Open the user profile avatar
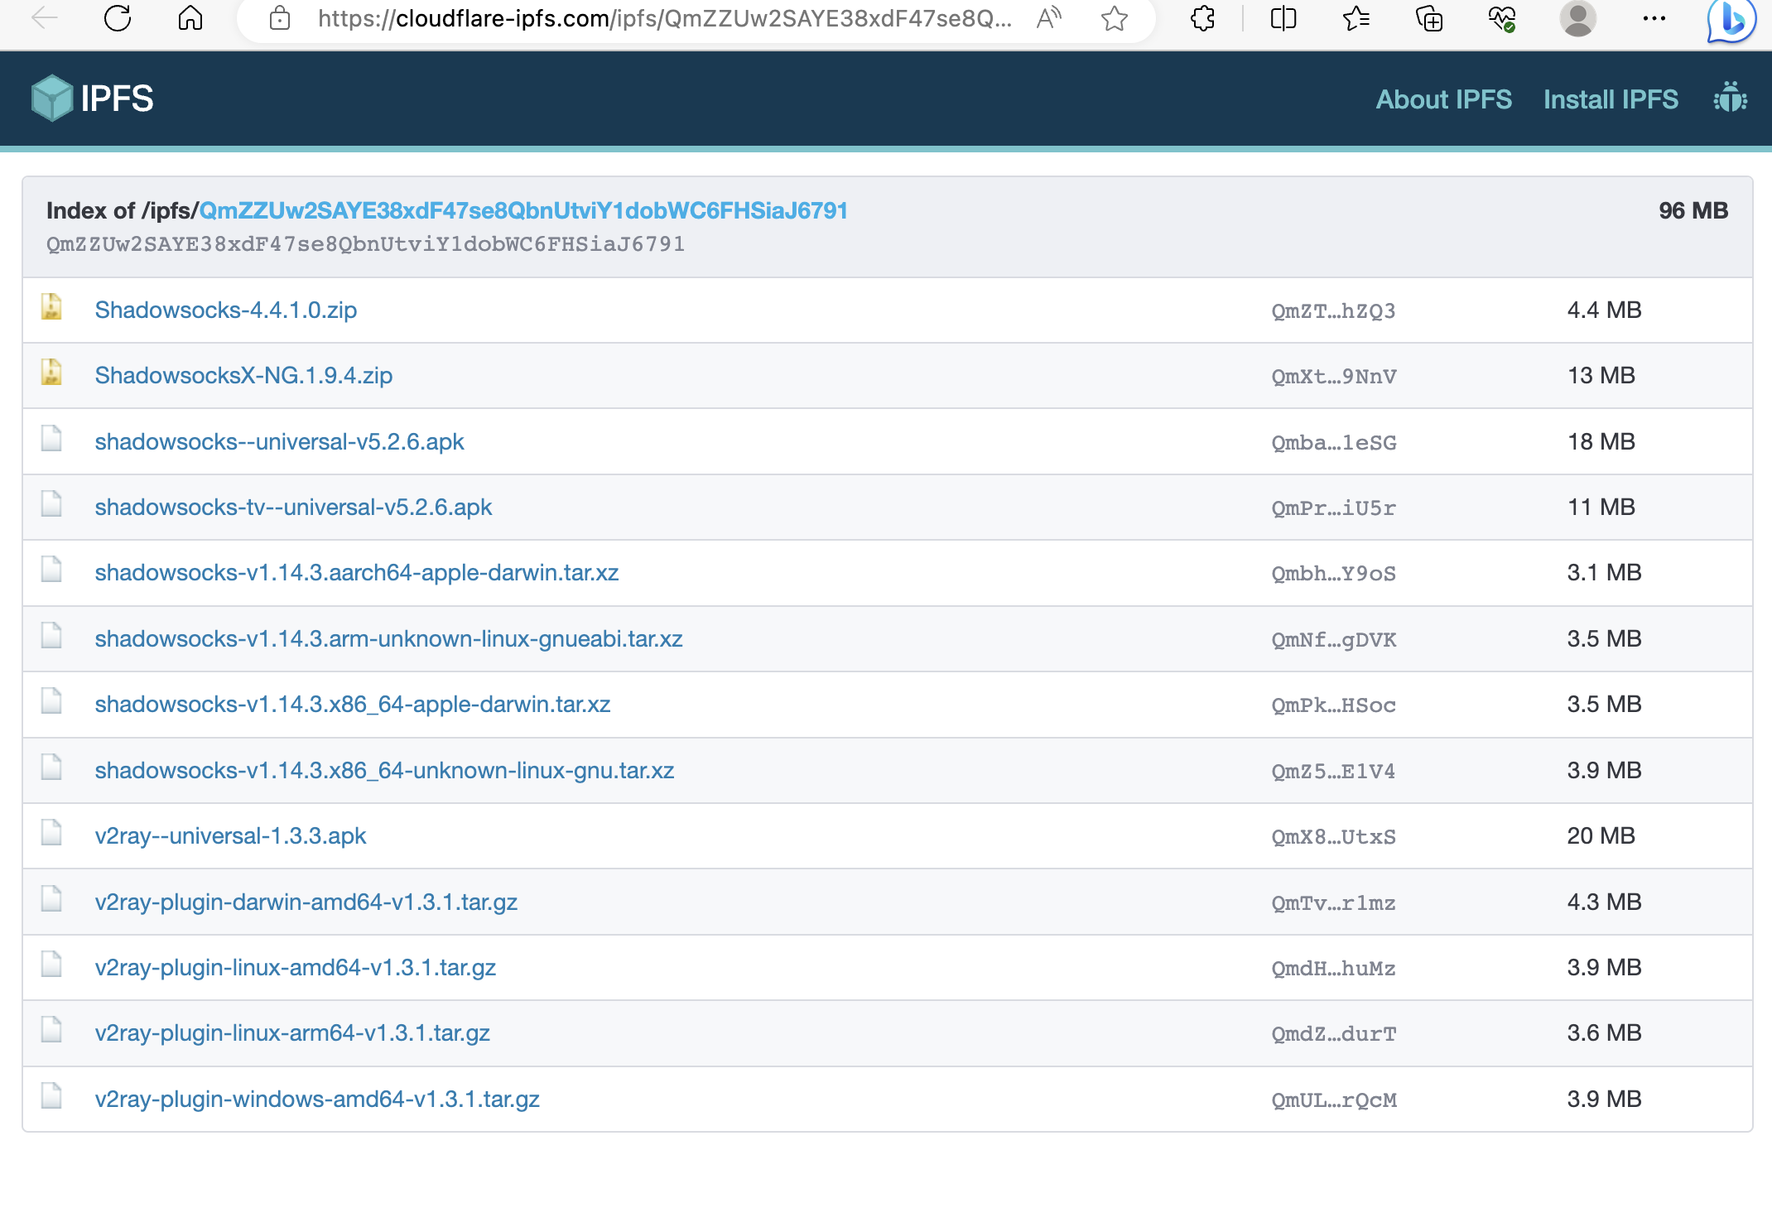This screenshot has width=1772, height=1232. pyautogui.click(x=1577, y=18)
